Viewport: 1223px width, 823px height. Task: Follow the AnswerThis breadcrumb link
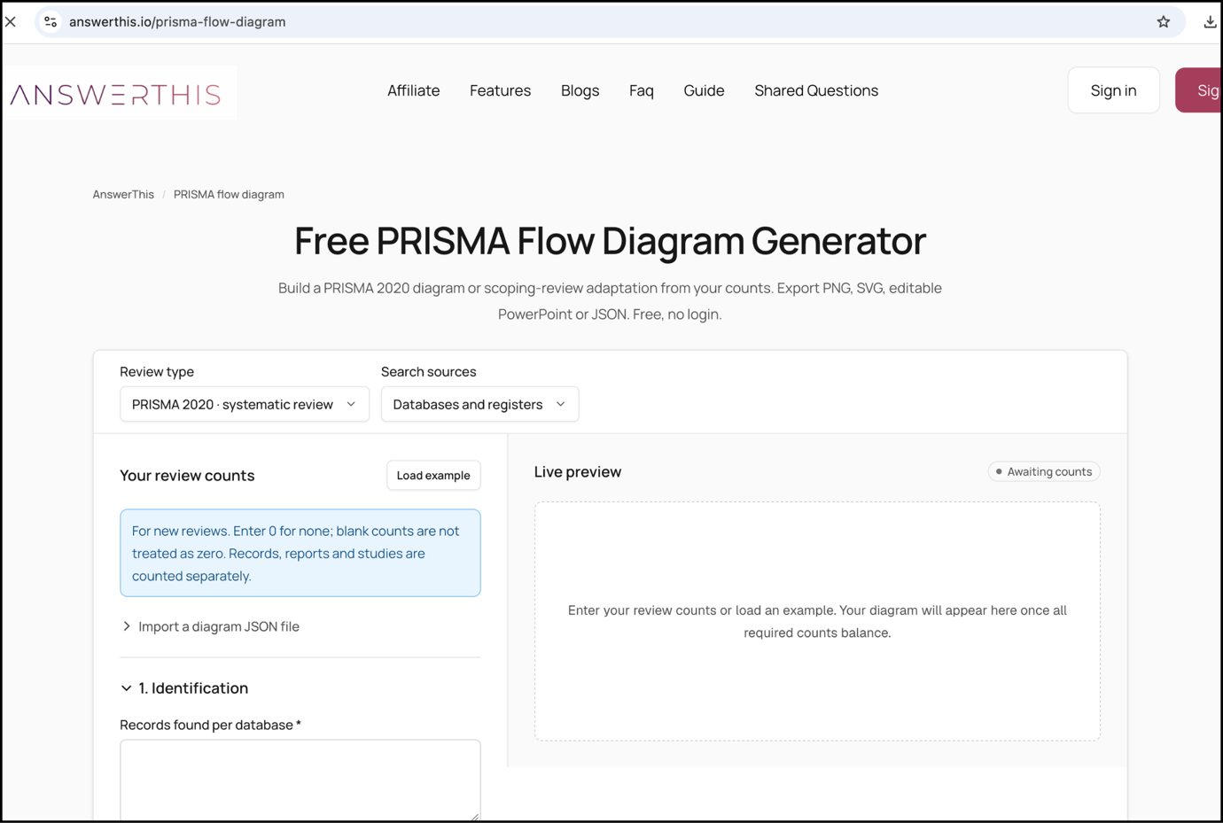pos(123,195)
